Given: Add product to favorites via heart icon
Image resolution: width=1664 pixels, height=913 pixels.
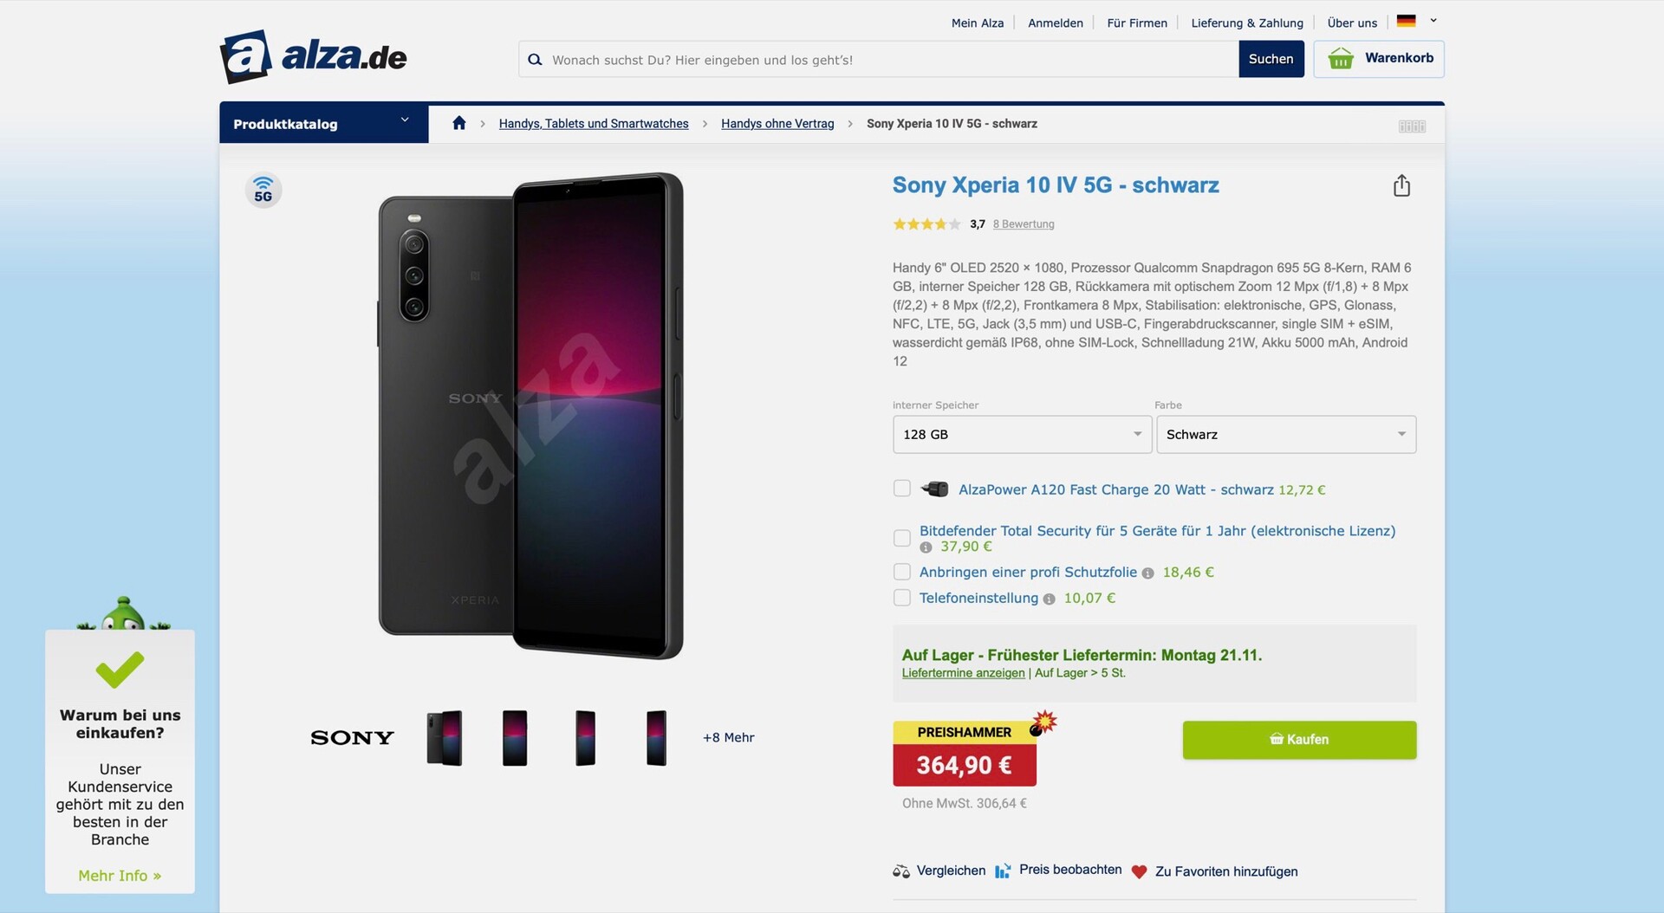Looking at the screenshot, I should point(1139,871).
